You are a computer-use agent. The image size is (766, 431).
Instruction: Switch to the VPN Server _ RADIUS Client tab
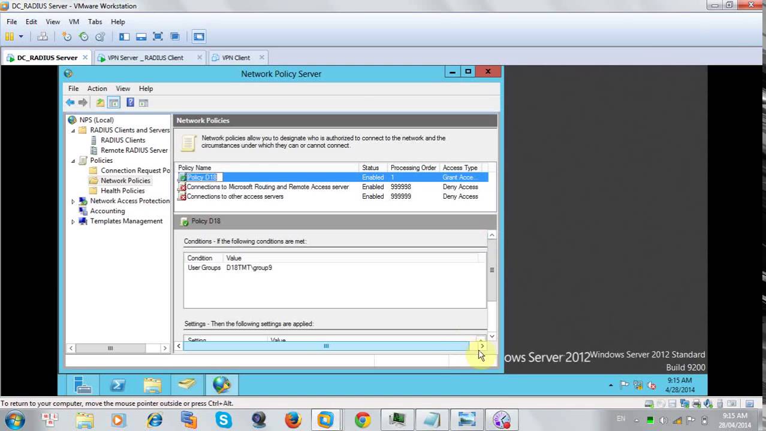pos(146,57)
